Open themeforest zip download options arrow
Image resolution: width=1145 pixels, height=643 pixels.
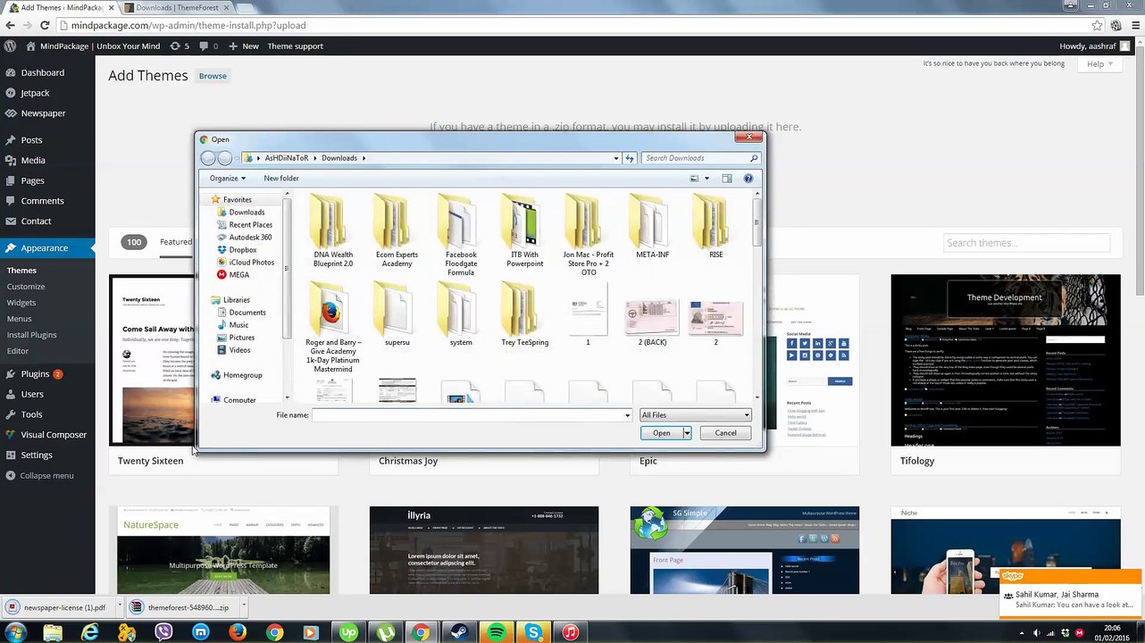tap(243, 607)
